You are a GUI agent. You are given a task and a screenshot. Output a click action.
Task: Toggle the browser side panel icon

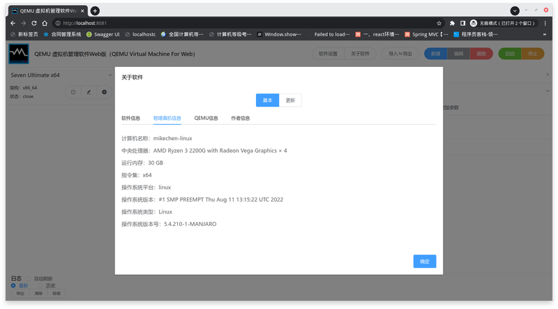click(462, 23)
